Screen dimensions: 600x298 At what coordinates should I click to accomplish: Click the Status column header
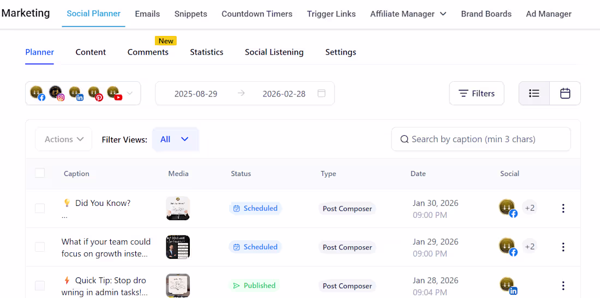click(x=241, y=173)
